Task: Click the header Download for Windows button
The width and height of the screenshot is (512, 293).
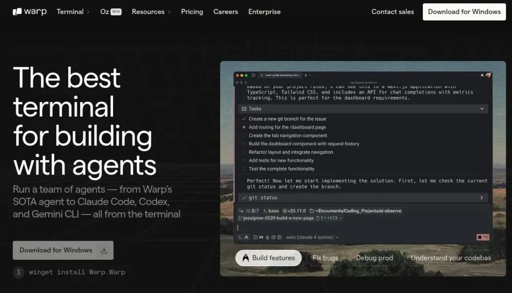Action: coord(464,12)
